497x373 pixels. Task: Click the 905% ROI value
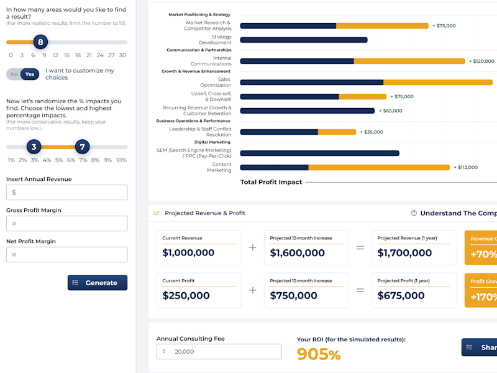pyautogui.click(x=319, y=354)
